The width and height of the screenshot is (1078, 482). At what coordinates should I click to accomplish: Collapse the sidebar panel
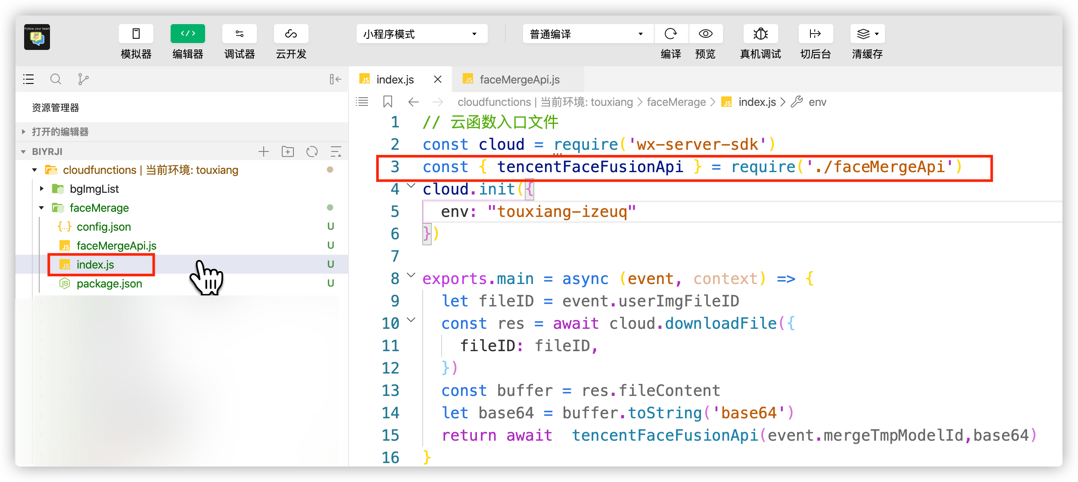coord(335,79)
